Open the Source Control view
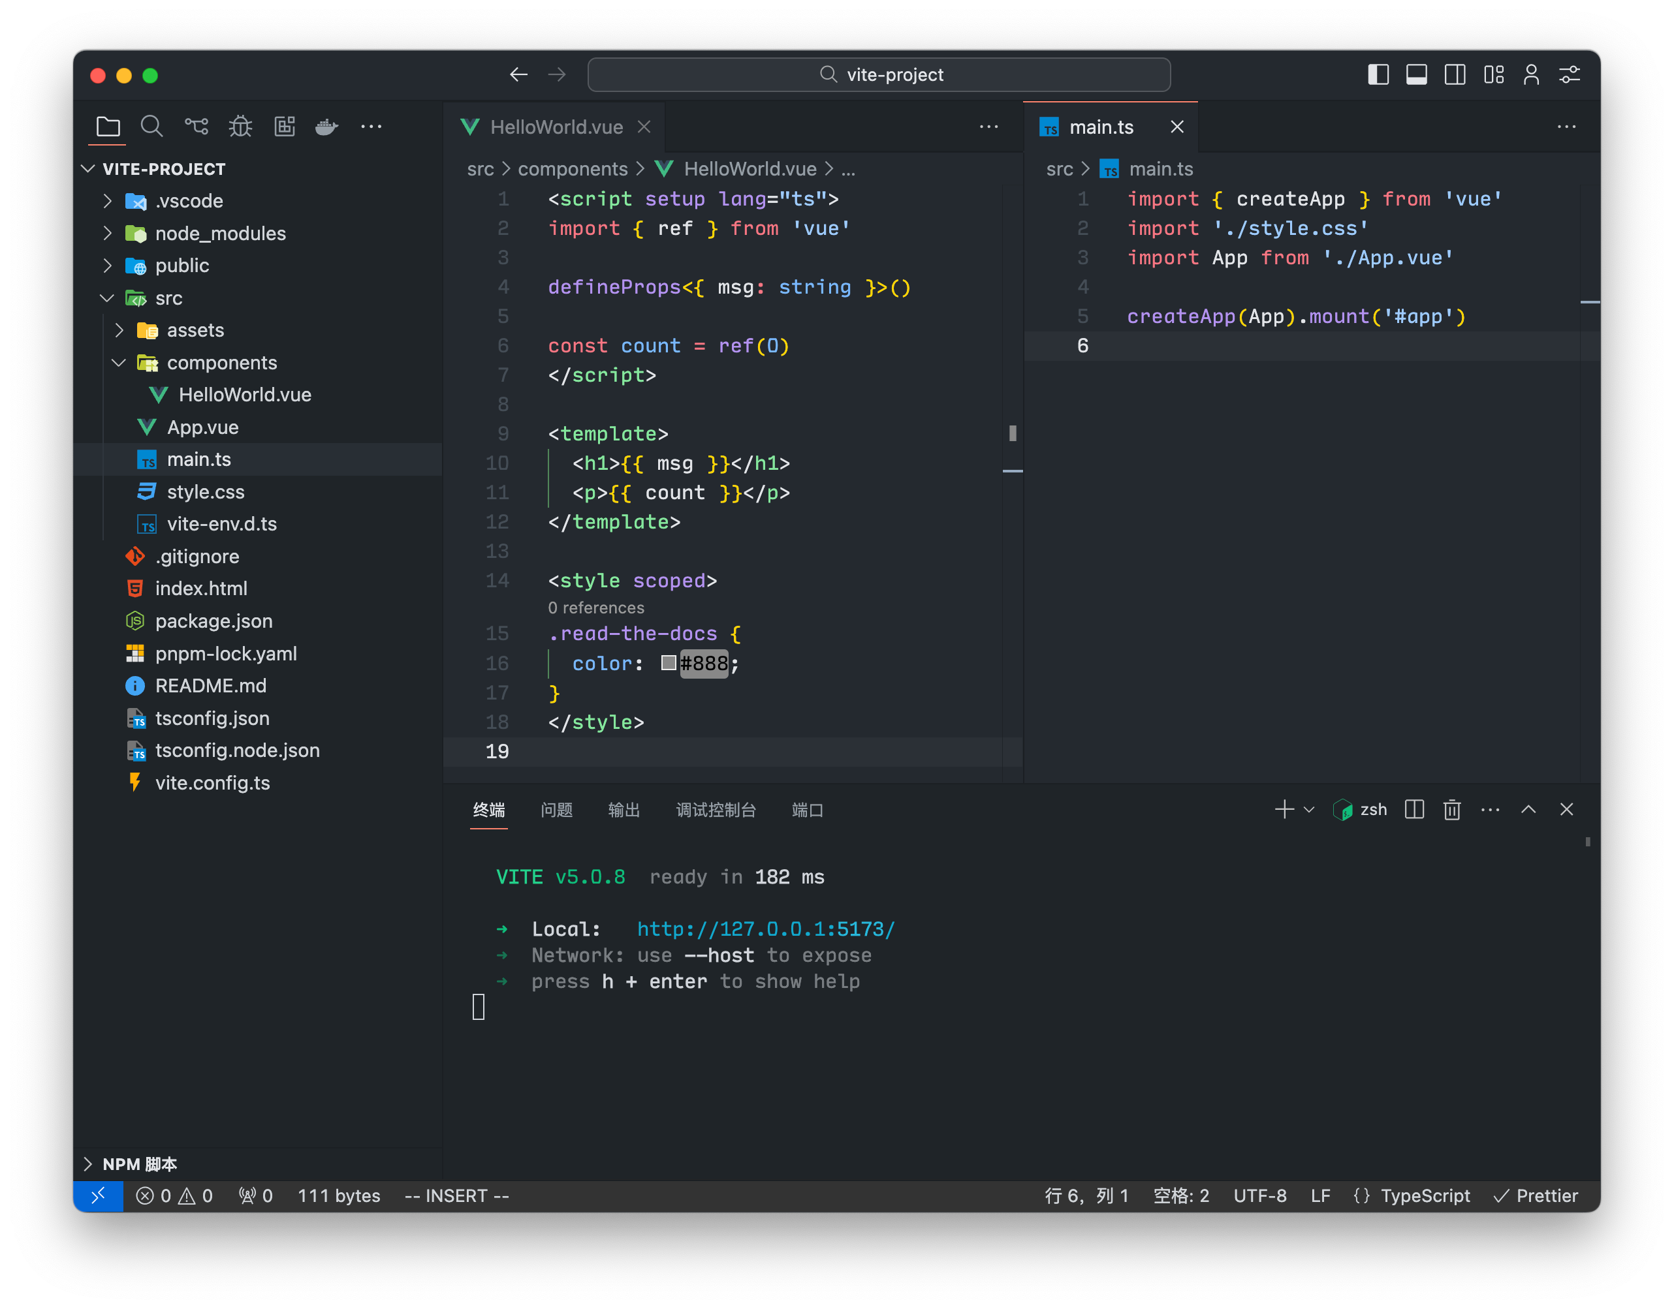This screenshot has width=1674, height=1309. pyautogui.click(x=197, y=127)
